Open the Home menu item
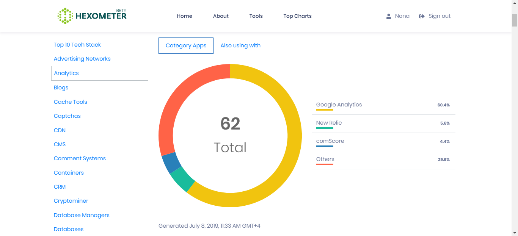This screenshot has width=518, height=236. (184, 16)
